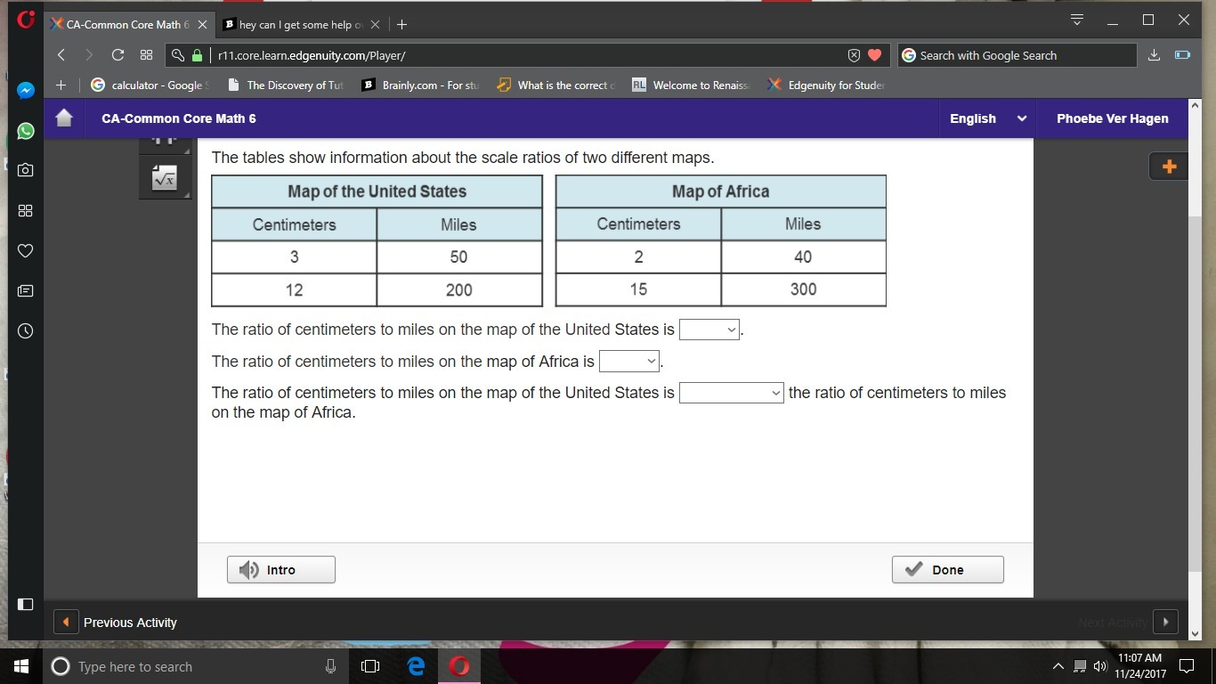Open Task View on taskbar
Viewport: 1216px width, 684px height.
click(370, 666)
